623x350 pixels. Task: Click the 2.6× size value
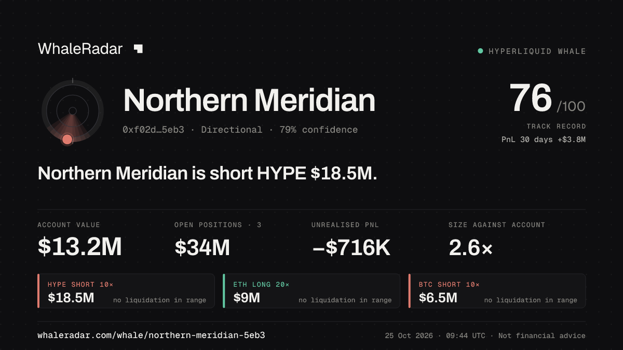(470, 247)
